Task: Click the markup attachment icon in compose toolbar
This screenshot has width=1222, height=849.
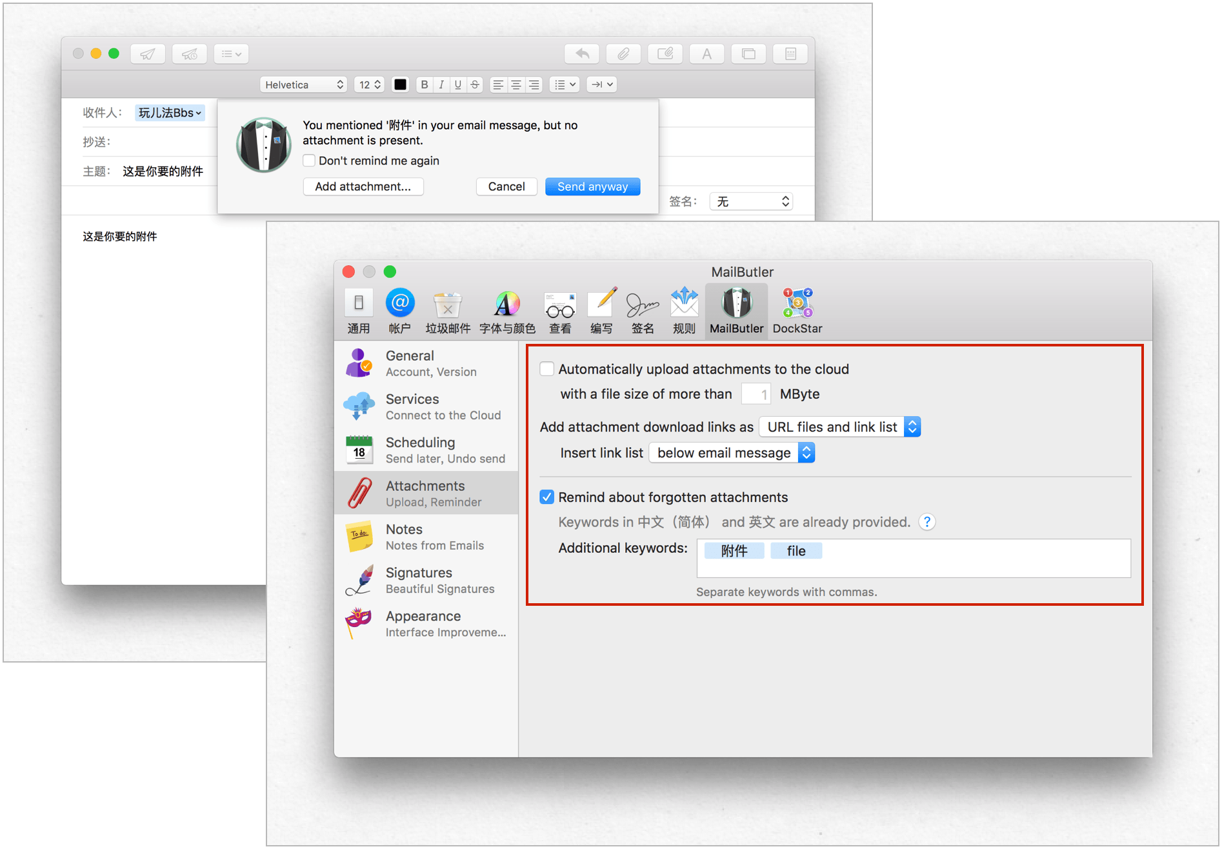Action: [665, 54]
